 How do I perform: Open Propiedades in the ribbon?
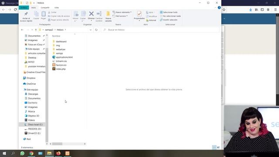pyautogui.click(x=139, y=16)
